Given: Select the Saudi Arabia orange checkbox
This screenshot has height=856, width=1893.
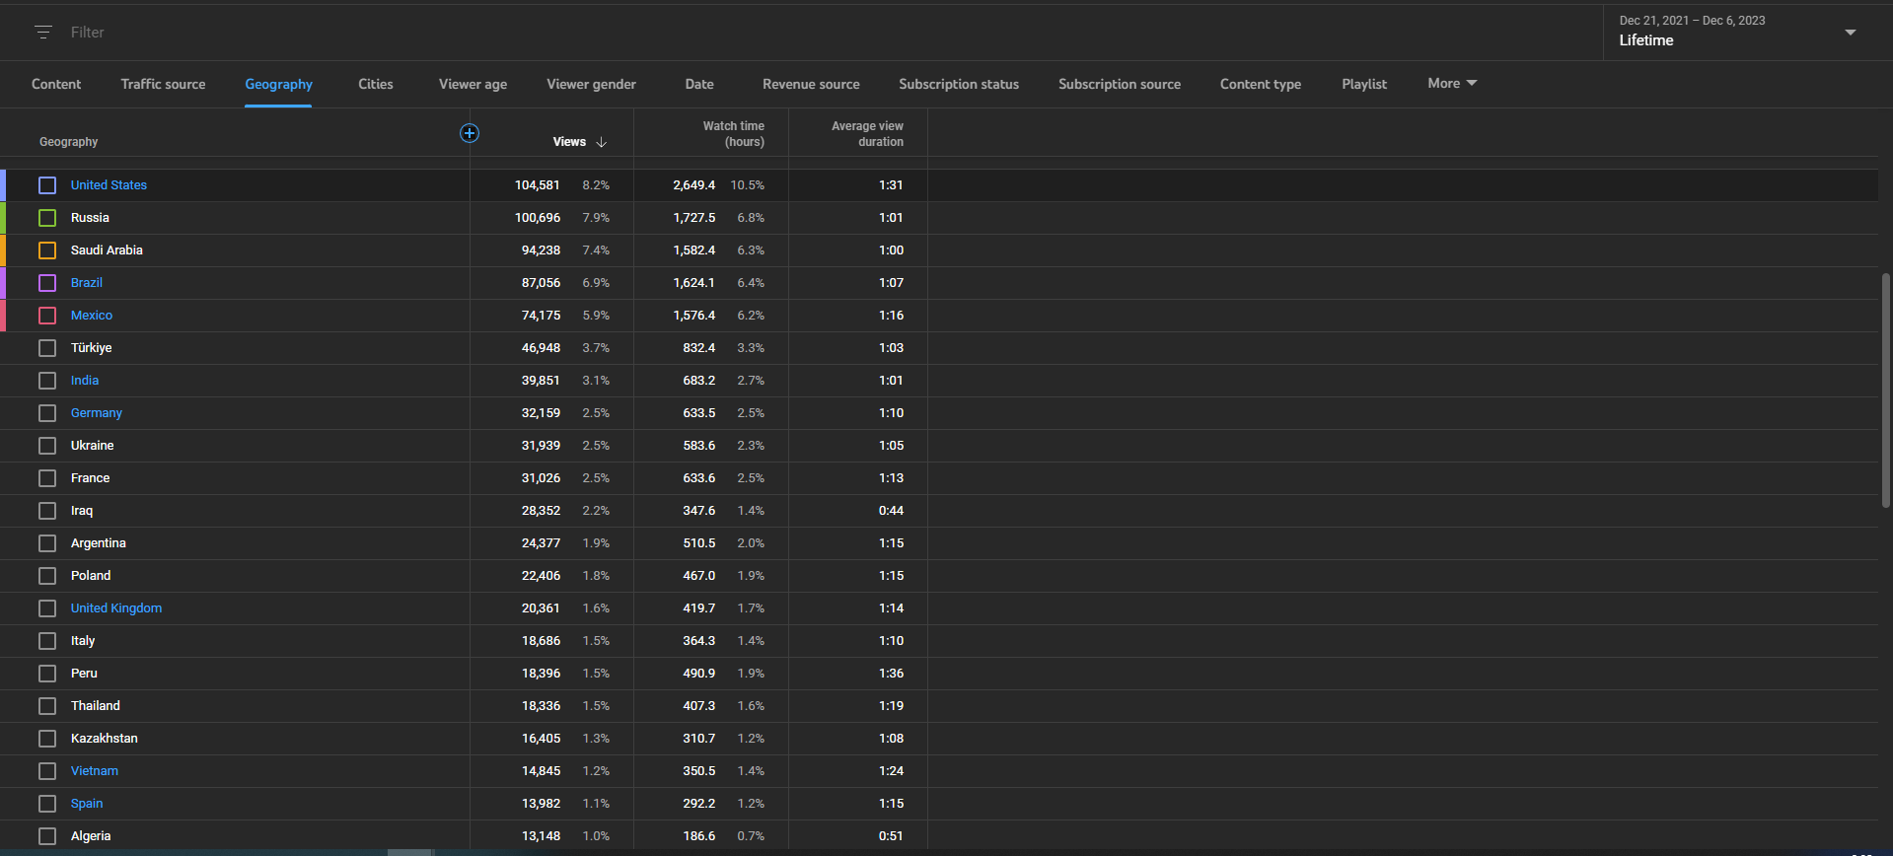Looking at the screenshot, I should pos(47,250).
